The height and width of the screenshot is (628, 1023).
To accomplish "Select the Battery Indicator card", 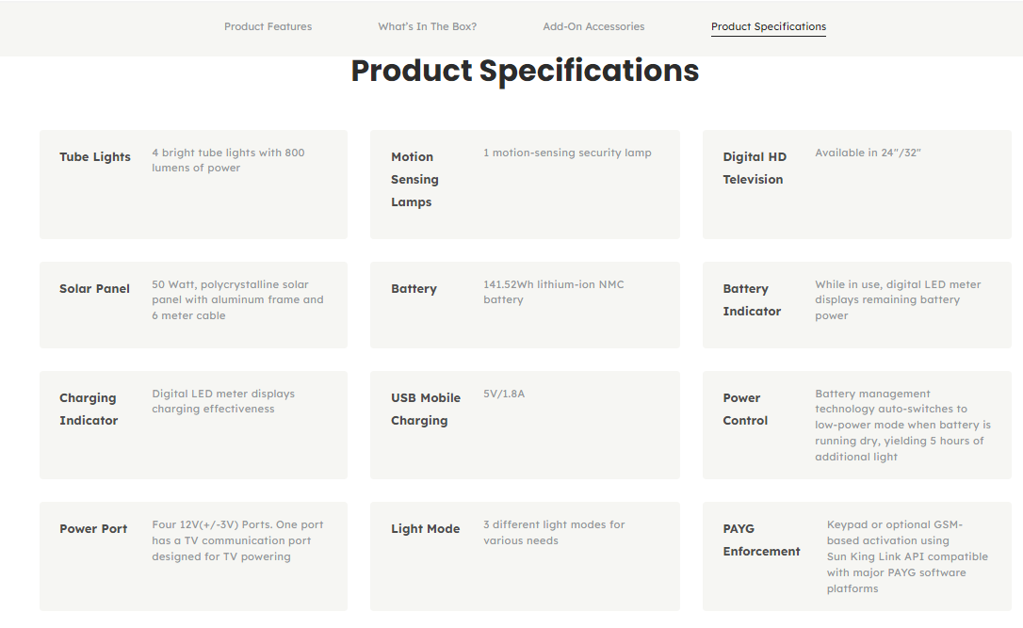I will pos(856,304).
